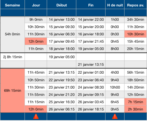
Task: Select the highlighted 69h 15min week cell
Action: coord(13,91)
